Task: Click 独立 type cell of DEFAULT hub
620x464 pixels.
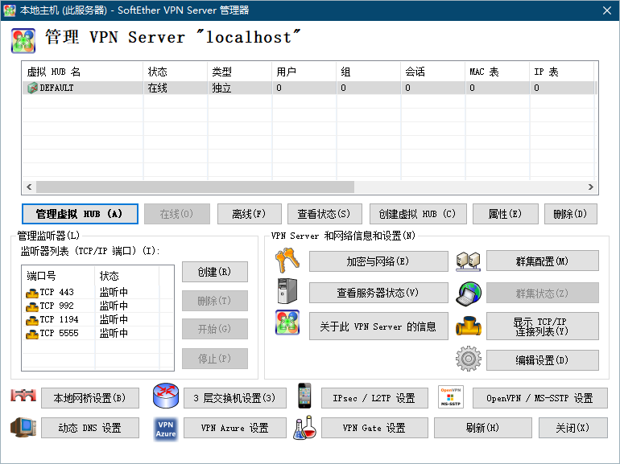Action: pyautogui.click(x=221, y=88)
